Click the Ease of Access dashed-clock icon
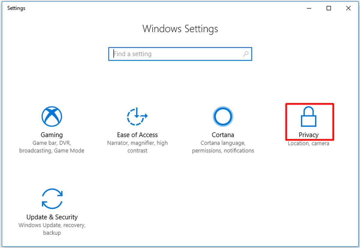Image resolution: width=360 pixels, height=248 pixels. coord(137,116)
